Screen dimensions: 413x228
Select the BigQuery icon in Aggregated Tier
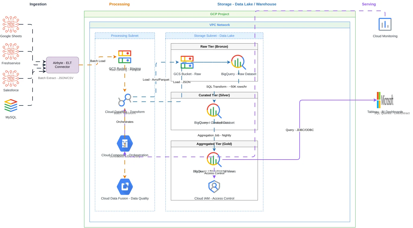214,160
